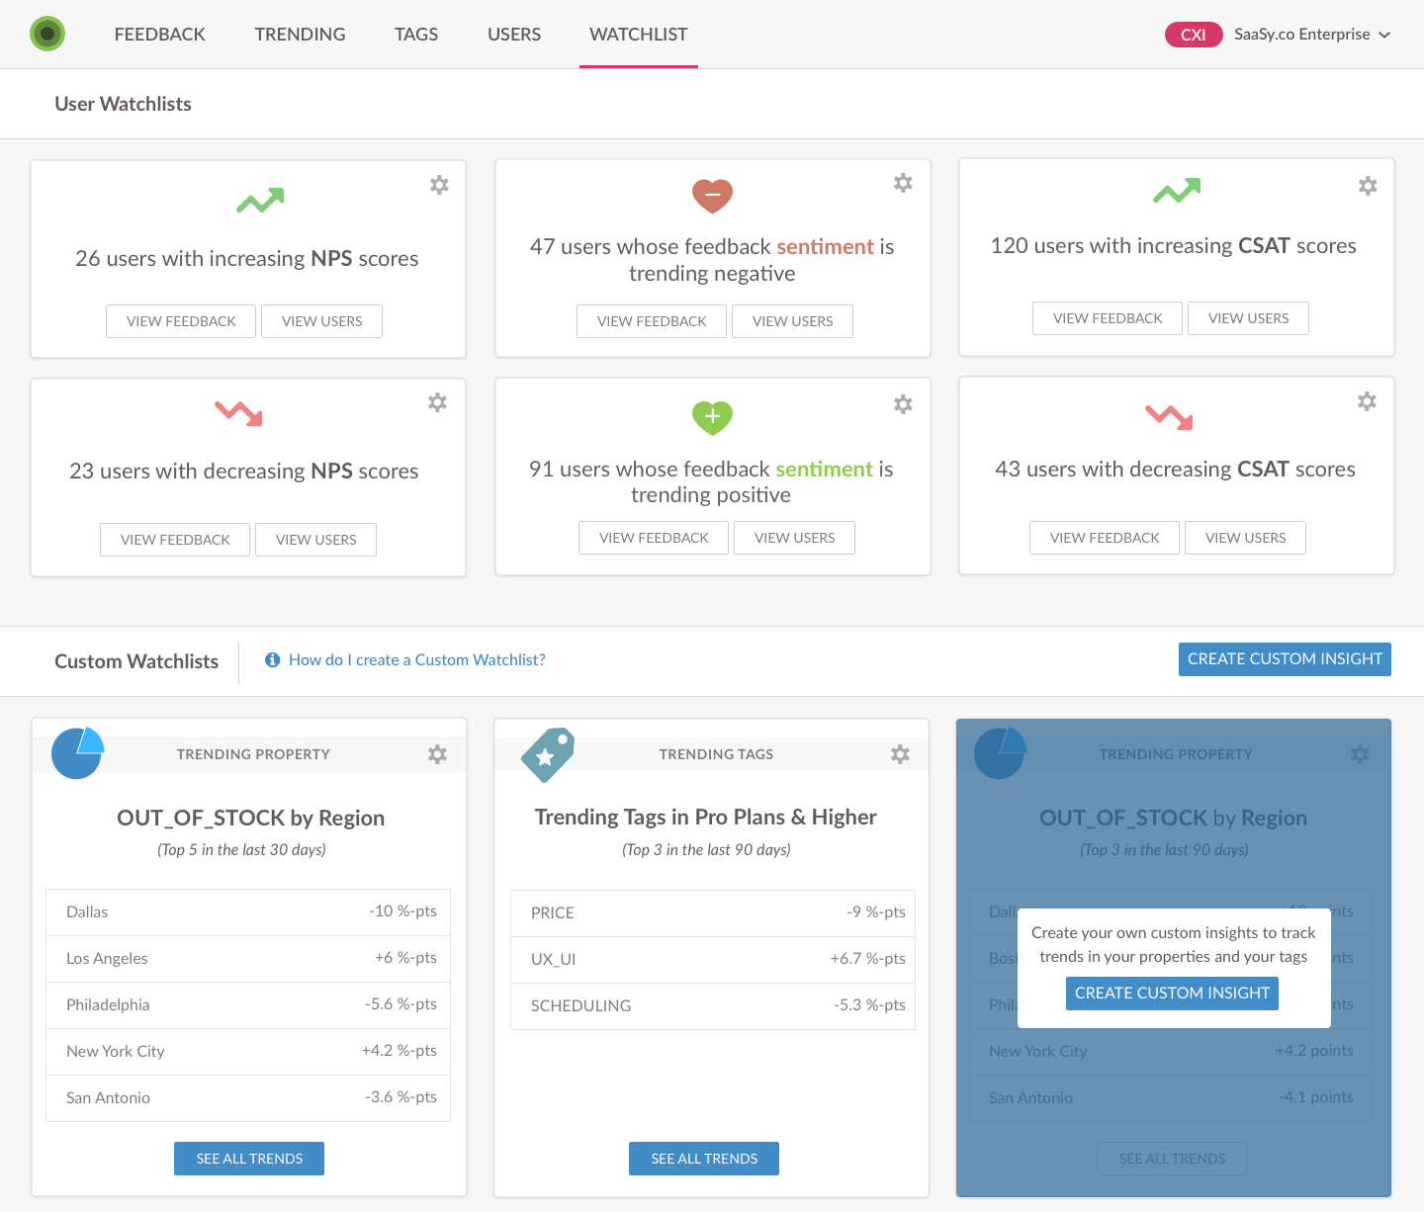
Task: Select the WATCHLIST tab
Action: (639, 35)
